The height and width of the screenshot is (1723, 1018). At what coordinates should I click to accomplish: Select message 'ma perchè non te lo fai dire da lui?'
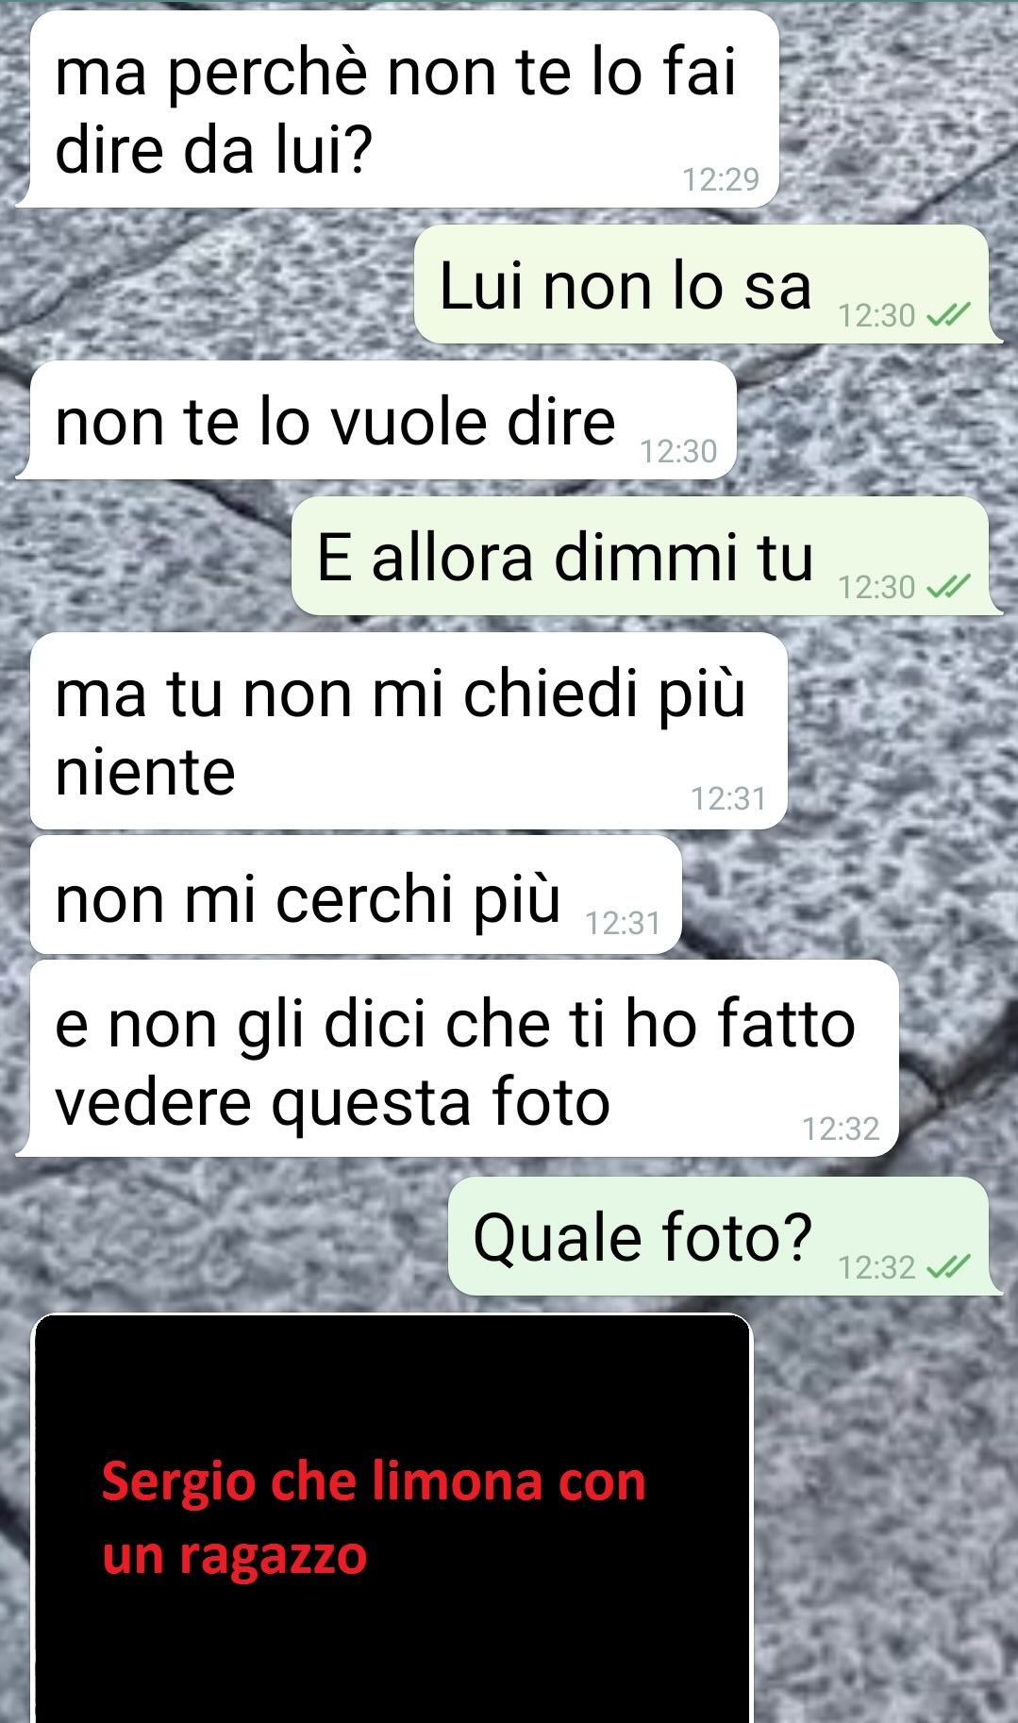tap(400, 109)
